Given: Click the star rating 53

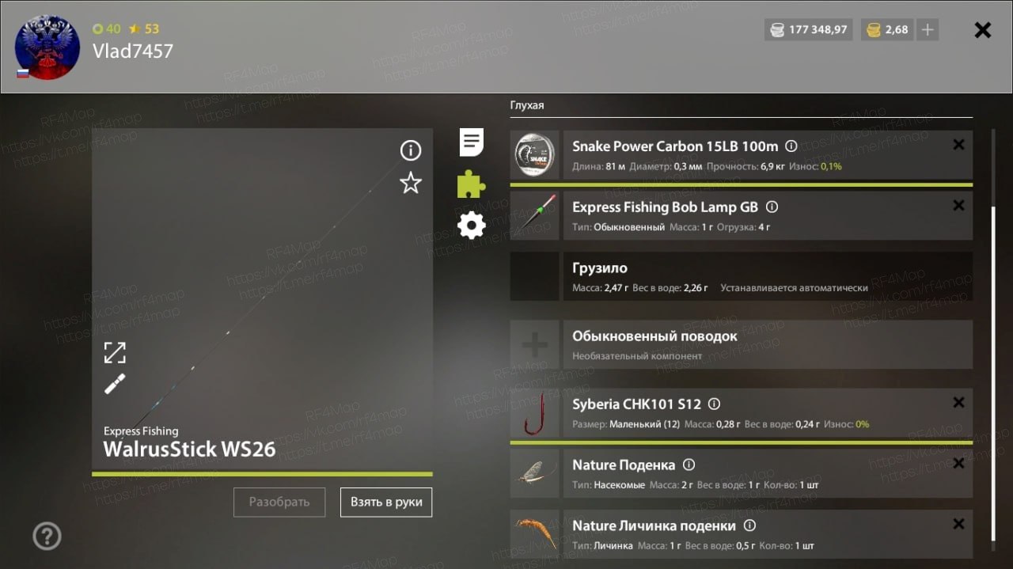Looking at the screenshot, I should [144, 28].
